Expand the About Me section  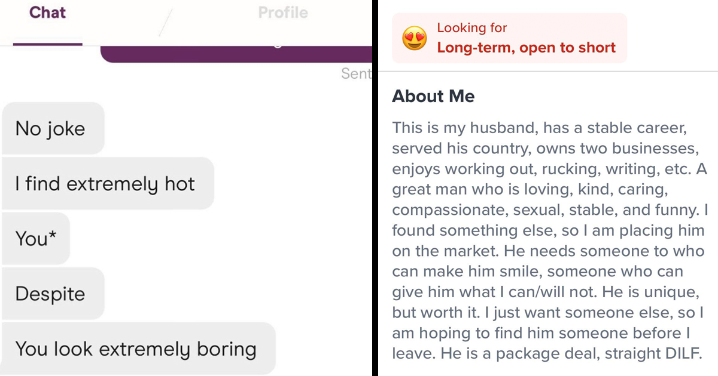pyautogui.click(x=433, y=96)
